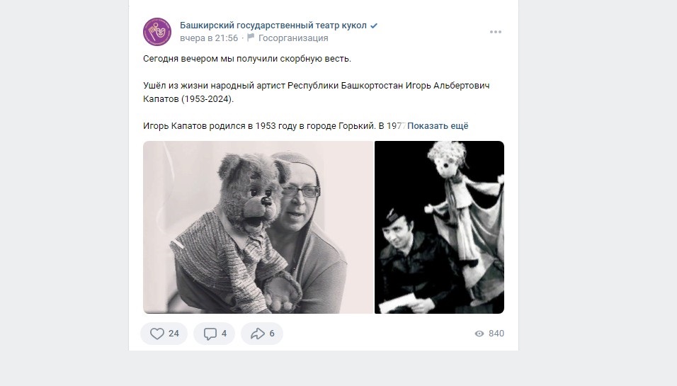Expand post text with Показать ещё
The width and height of the screenshot is (677, 386).
(438, 125)
